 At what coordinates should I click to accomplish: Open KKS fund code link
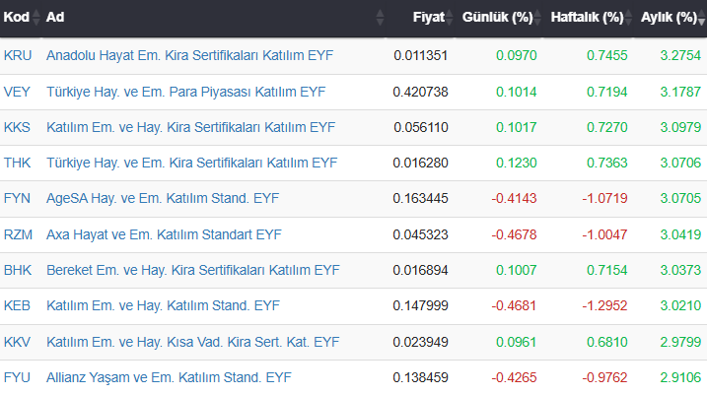(x=17, y=127)
